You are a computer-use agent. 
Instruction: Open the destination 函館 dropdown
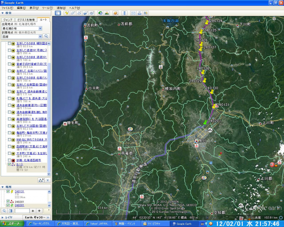tap(41, 37)
